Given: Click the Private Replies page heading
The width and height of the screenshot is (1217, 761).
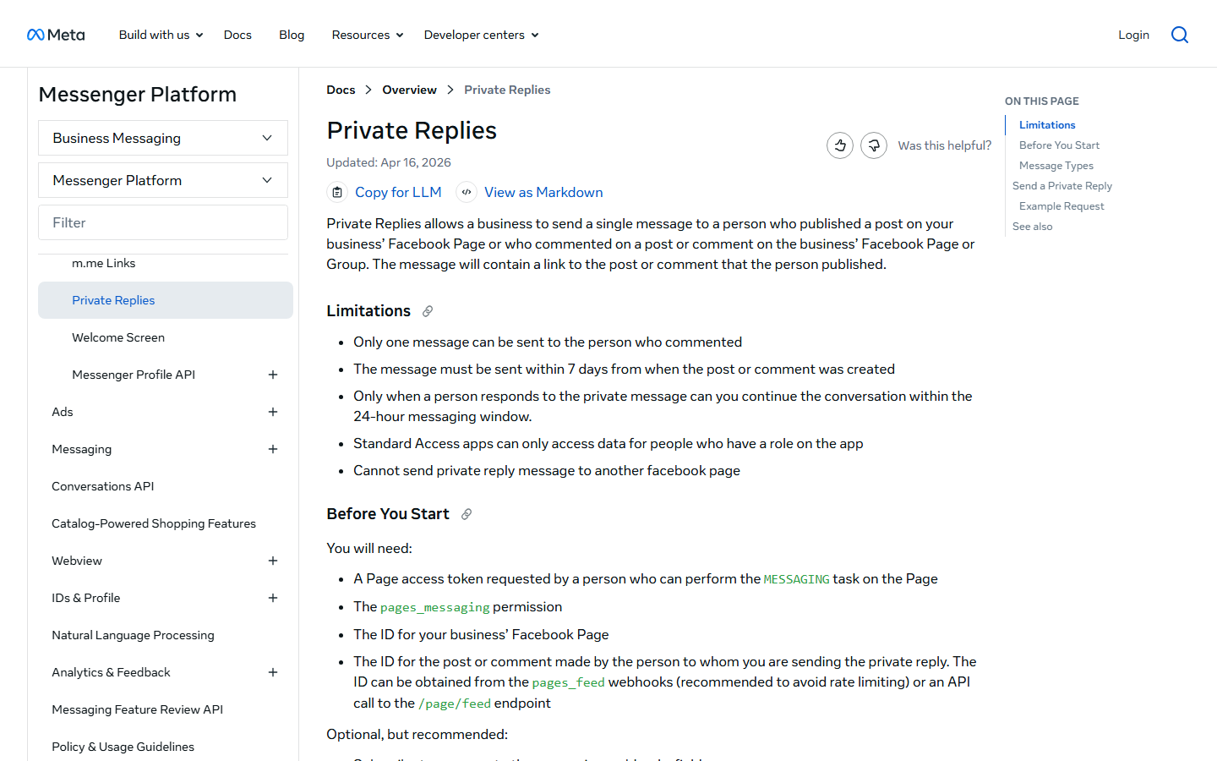Looking at the screenshot, I should pos(412,130).
